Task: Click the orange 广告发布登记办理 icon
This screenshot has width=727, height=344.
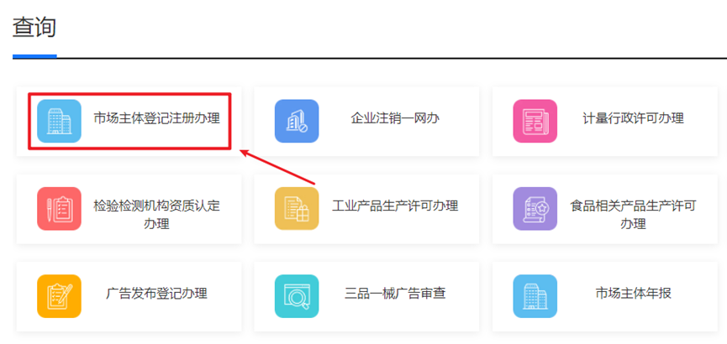Action: [59, 296]
